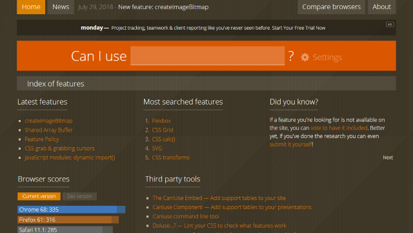
Task: Open JavaScript modules: dynamic import() link
Action: (x=70, y=157)
